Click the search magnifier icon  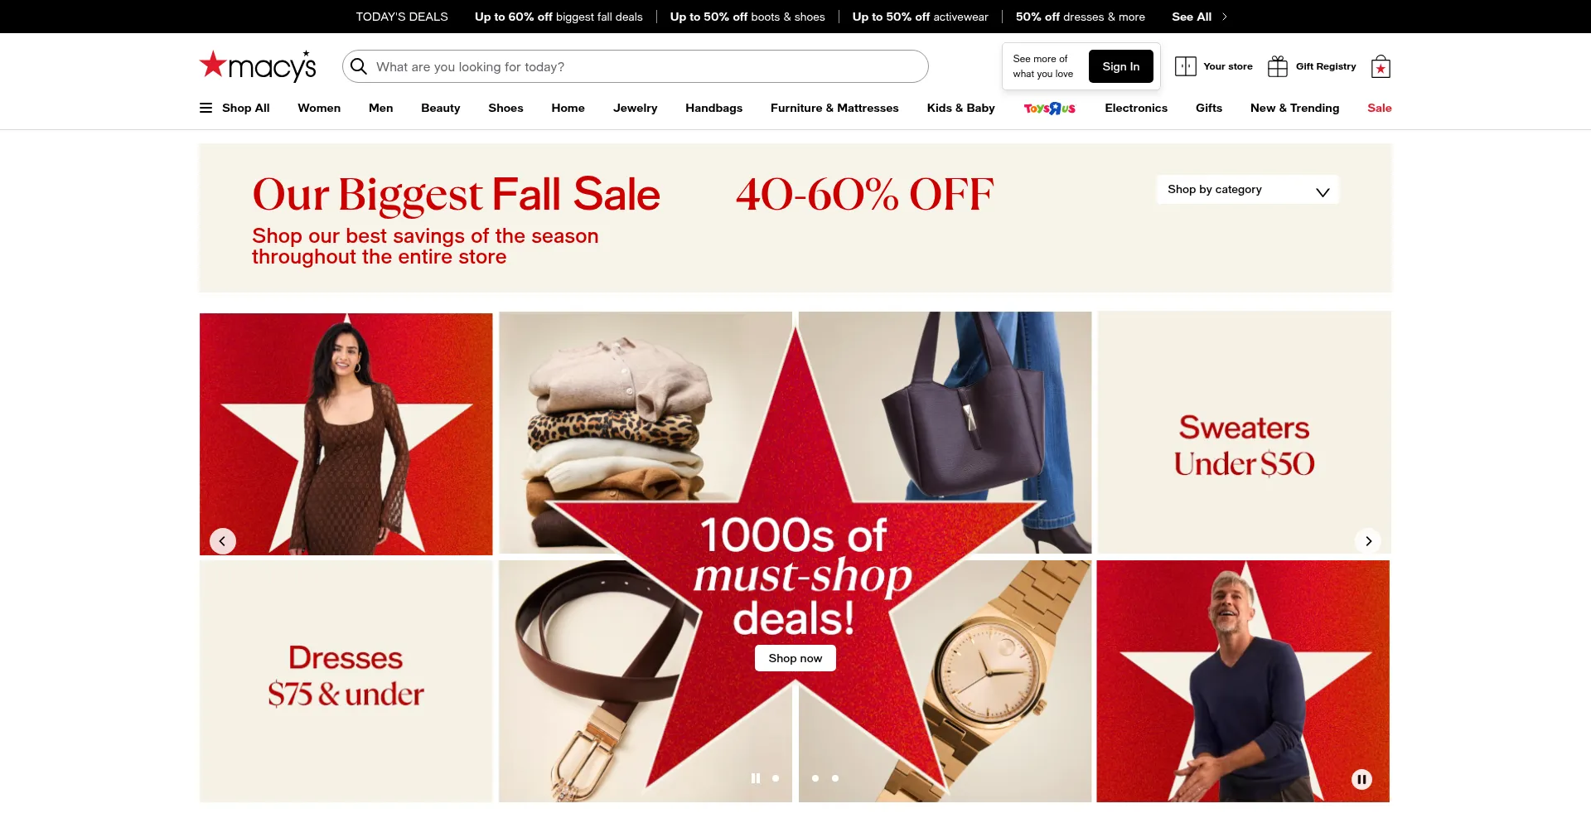[359, 66]
